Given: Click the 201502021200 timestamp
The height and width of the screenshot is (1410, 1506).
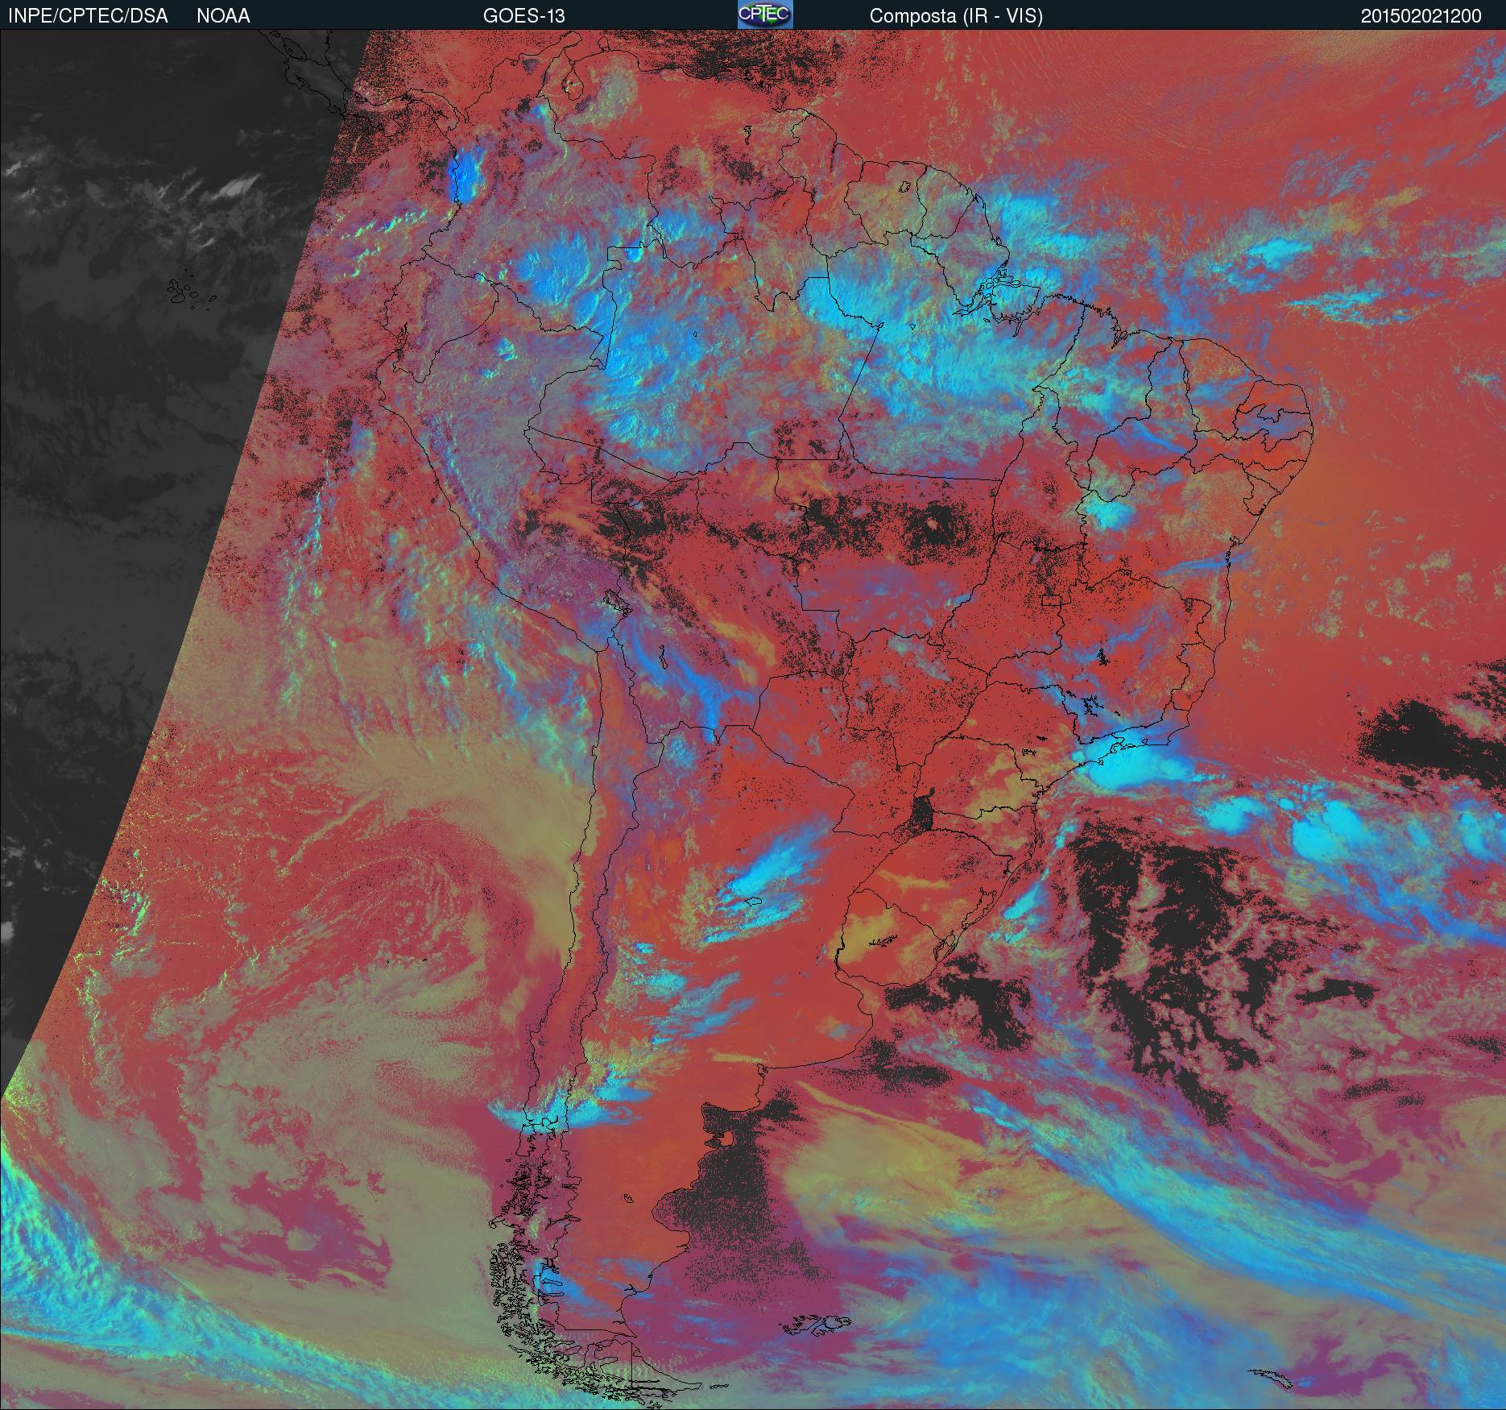Looking at the screenshot, I should [x=1421, y=16].
